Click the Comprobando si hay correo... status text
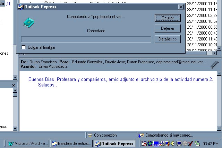The height and width of the screenshot is (148, 222). coord(169,135)
